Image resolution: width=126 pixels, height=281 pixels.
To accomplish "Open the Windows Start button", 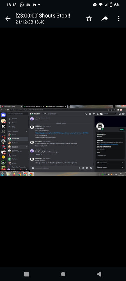I will click(2, 174).
